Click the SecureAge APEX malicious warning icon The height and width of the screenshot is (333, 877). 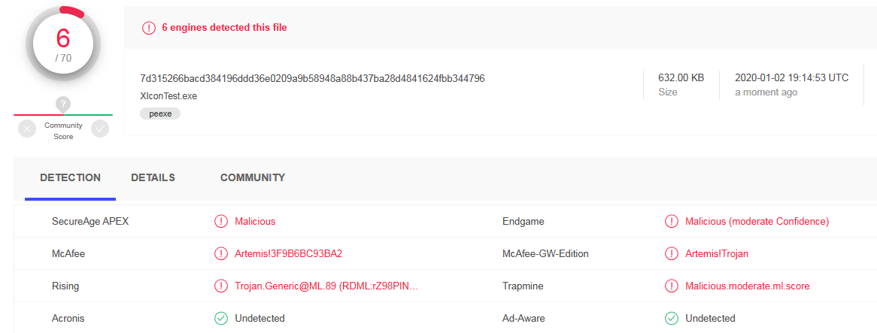221,222
